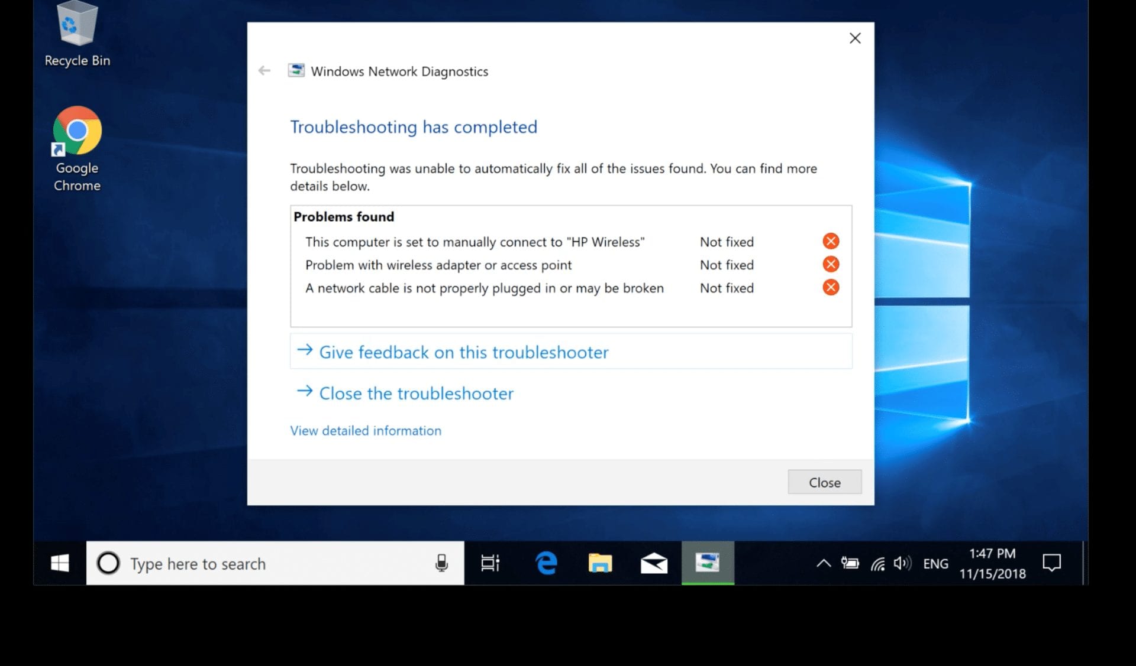The width and height of the screenshot is (1136, 666).
Task: Click the back arrow in diagnostics window
Action: click(x=264, y=72)
